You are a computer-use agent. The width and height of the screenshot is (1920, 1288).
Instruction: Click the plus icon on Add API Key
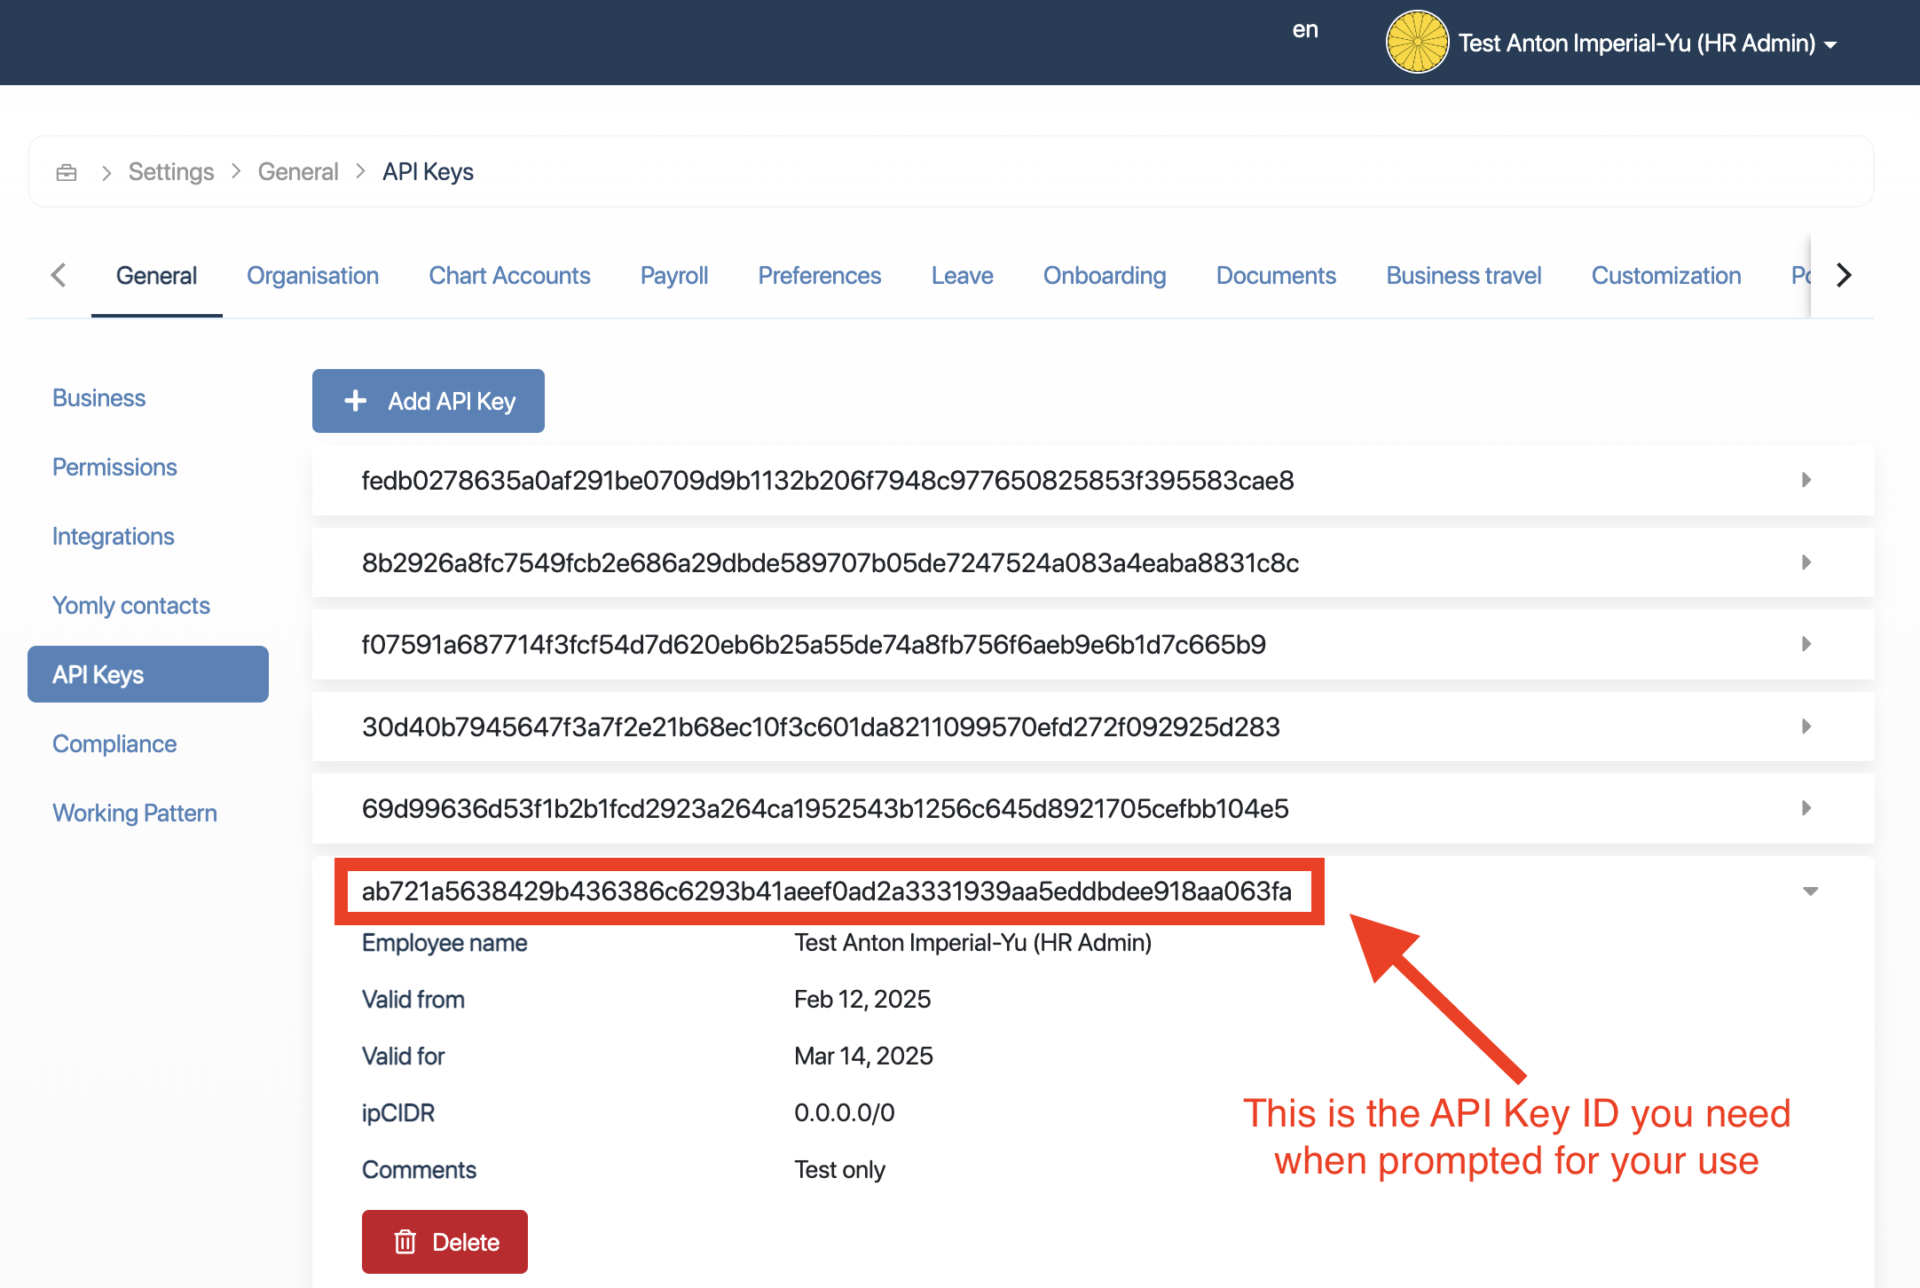point(355,401)
